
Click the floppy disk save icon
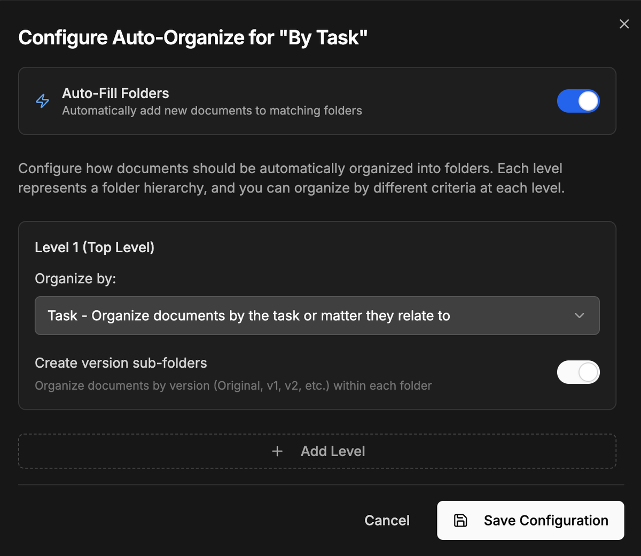point(460,520)
